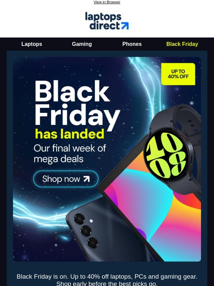Select the Up to 40% off badge

point(178,74)
